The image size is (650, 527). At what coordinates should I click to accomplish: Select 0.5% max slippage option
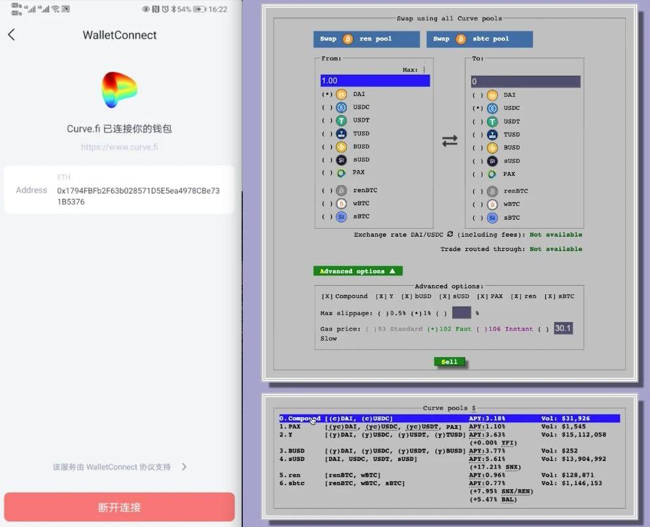pyautogui.click(x=382, y=313)
